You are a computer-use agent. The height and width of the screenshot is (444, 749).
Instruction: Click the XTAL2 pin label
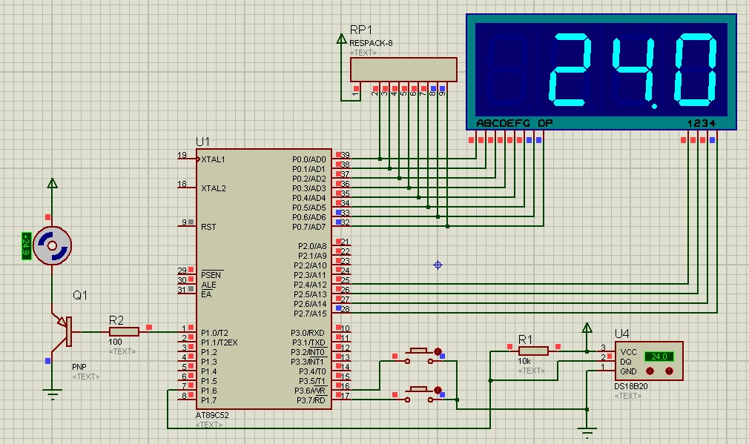[x=214, y=188]
